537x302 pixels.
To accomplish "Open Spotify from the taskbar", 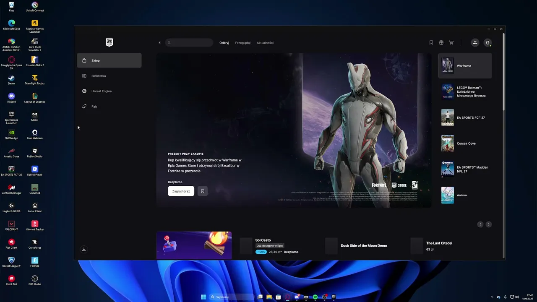I will pyautogui.click(x=315, y=297).
